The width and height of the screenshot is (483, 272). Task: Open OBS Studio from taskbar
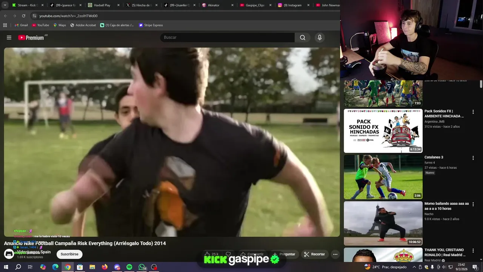(154, 267)
